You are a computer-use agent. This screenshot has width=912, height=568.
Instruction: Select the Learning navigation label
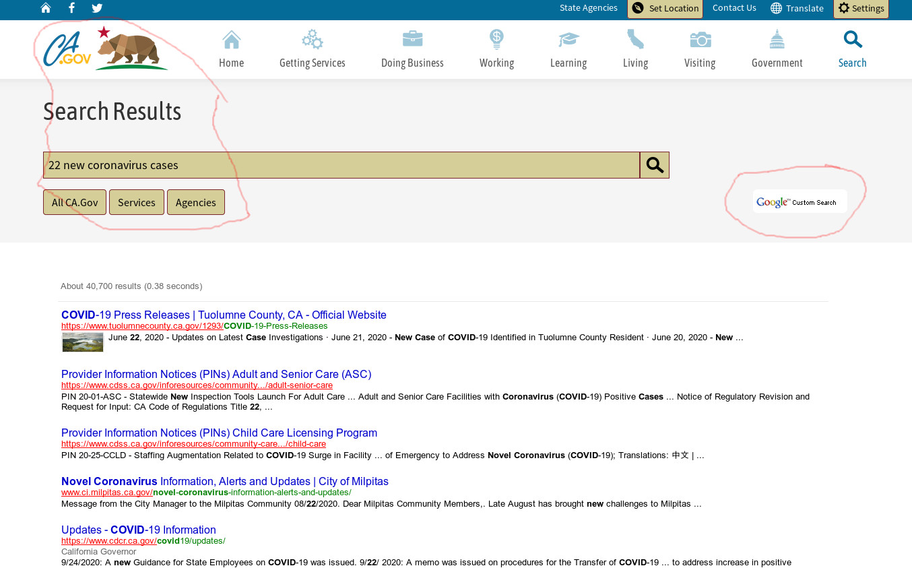(568, 63)
